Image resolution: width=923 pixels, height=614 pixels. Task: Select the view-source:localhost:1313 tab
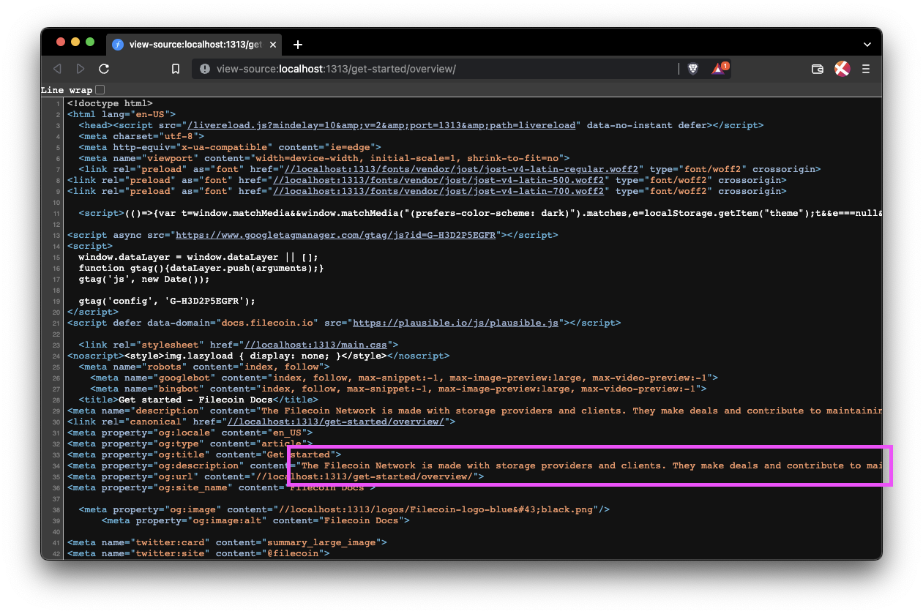coord(195,45)
